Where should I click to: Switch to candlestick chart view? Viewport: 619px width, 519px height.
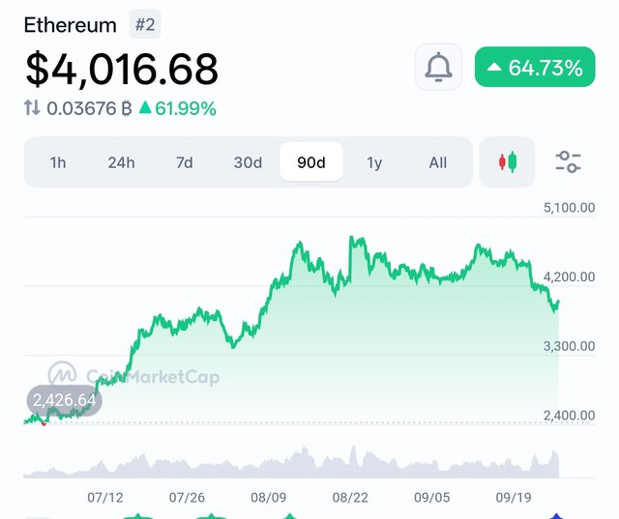click(x=507, y=162)
